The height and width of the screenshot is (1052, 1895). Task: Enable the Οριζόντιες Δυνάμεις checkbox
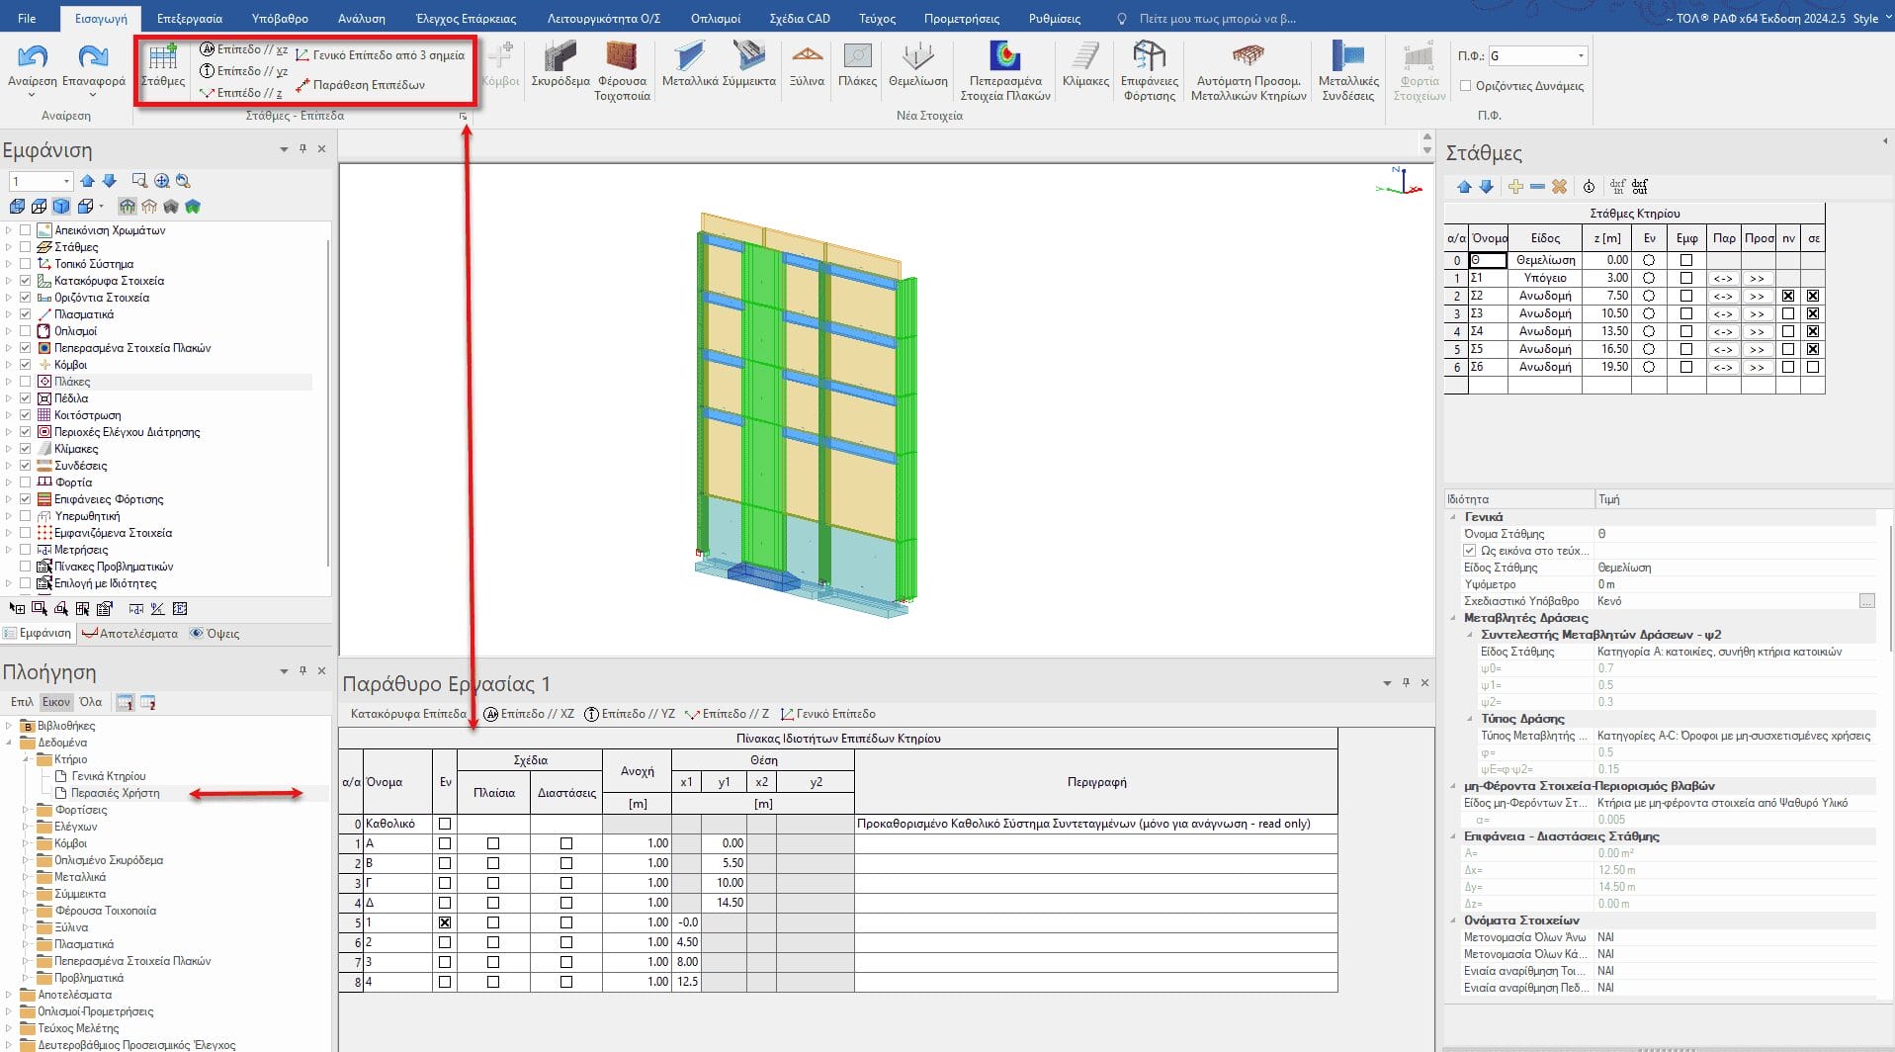1466,86
